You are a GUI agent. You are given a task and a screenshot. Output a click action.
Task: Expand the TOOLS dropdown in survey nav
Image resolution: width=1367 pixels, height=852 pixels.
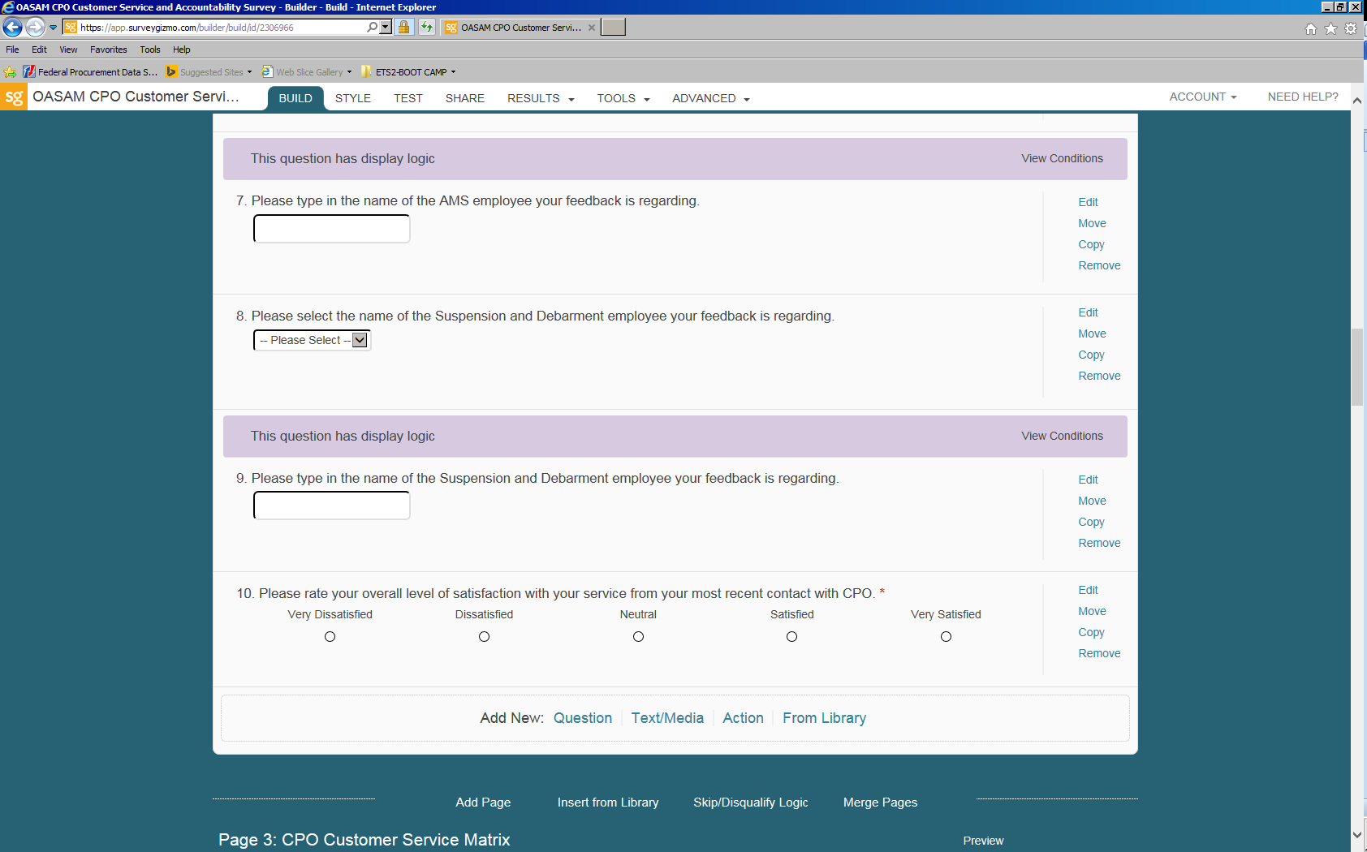[623, 98]
